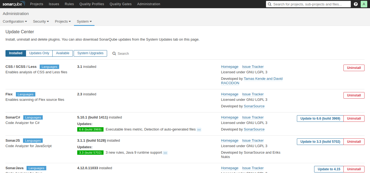Click the magnifier icon beside the plugin Search field
The height and width of the screenshot is (173, 370).
(x=114, y=53)
